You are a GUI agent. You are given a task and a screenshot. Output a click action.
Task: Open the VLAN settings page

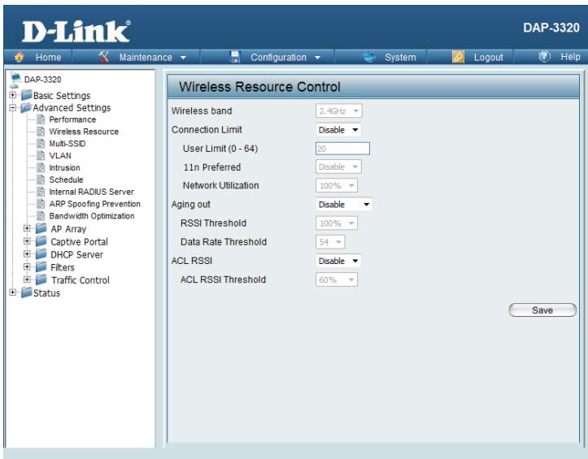(60, 155)
